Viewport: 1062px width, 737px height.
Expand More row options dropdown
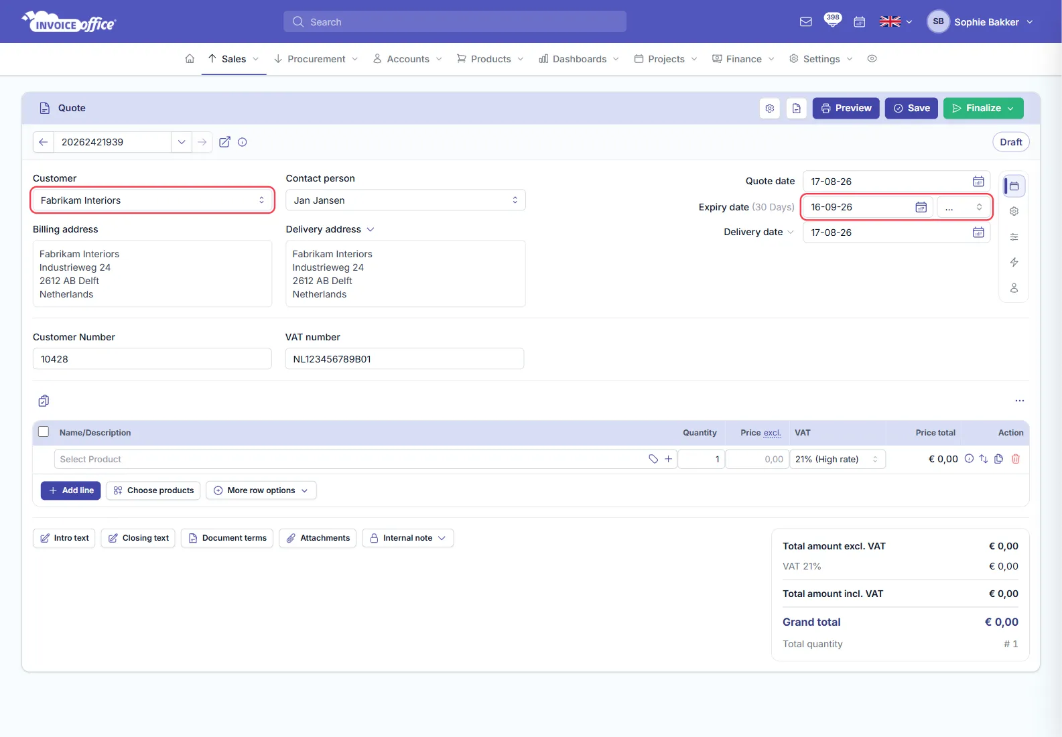tap(261, 490)
